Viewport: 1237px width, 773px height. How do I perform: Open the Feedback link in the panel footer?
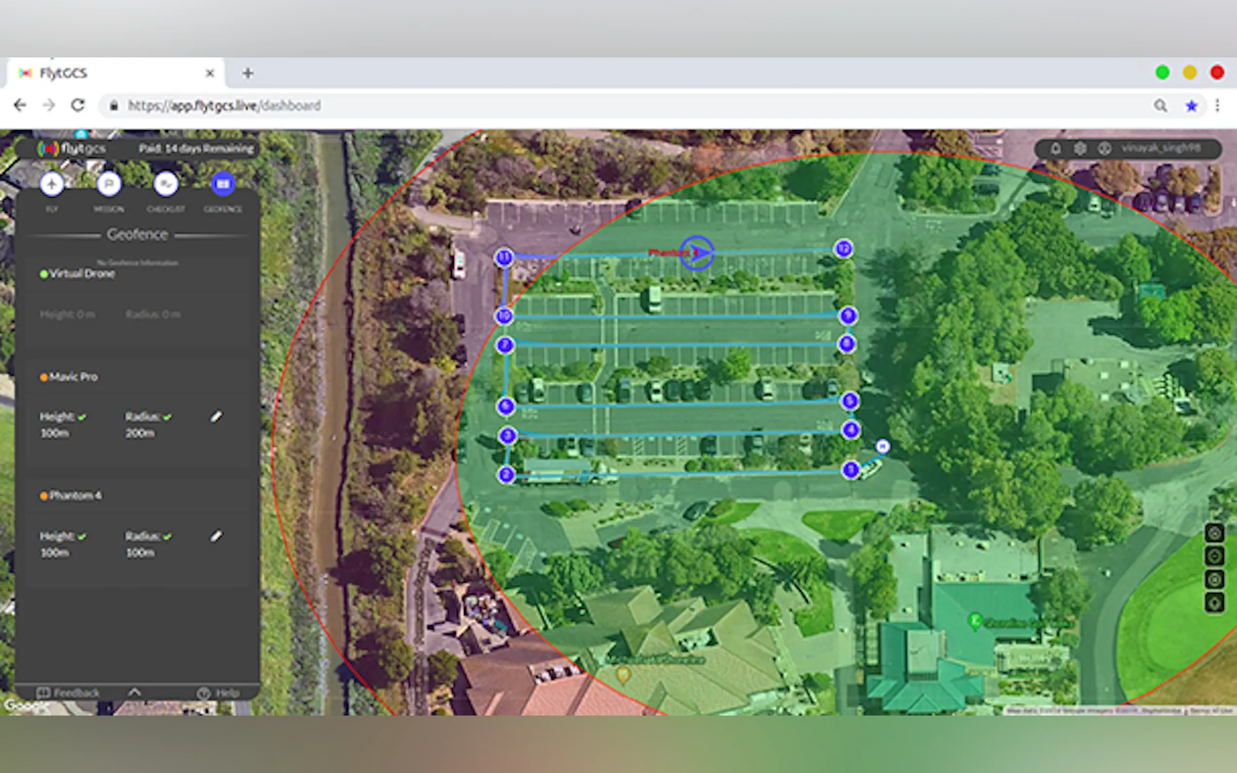(68, 693)
